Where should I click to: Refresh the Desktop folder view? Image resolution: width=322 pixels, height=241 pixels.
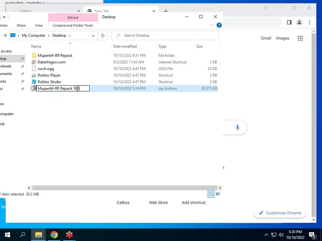pyautogui.click(x=103, y=35)
